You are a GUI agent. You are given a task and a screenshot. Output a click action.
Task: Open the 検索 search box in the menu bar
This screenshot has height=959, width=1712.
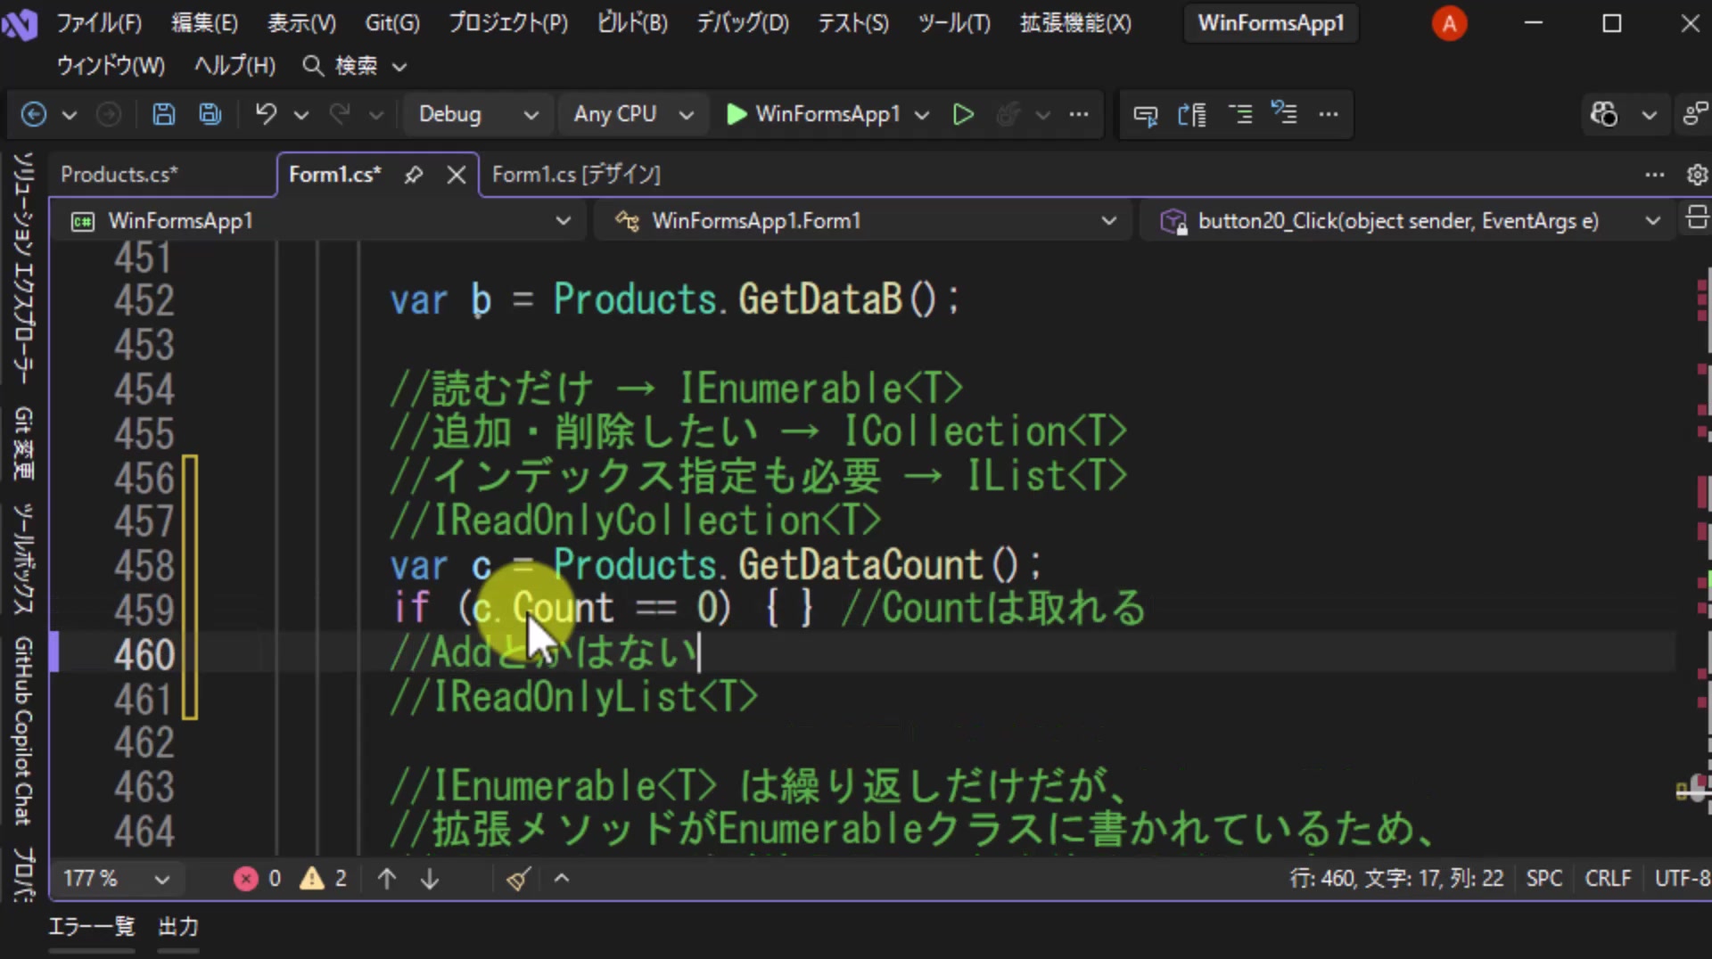[x=354, y=66]
